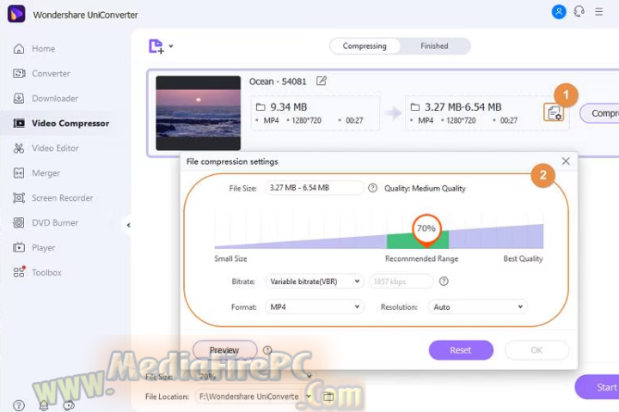Screen dimensions: 619x412
Task: Click the Screen Recorder icon
Action: coord(19,198)
